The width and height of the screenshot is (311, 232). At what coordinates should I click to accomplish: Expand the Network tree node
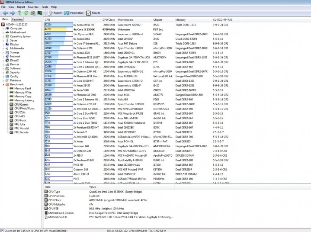click(3, 57)
